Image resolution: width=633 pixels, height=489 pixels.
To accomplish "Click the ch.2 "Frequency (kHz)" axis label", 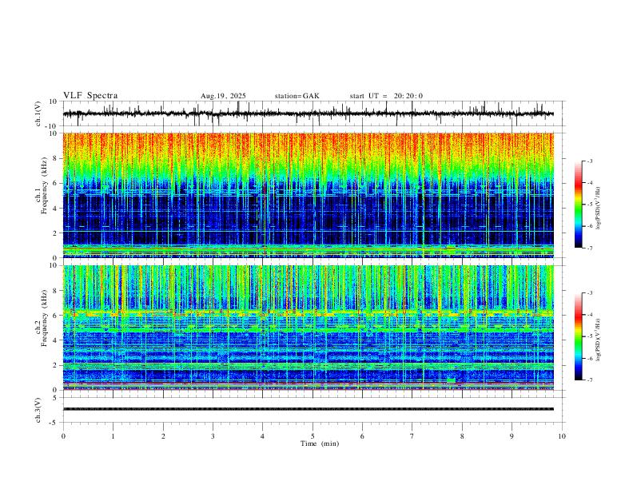I will point(44,318).
